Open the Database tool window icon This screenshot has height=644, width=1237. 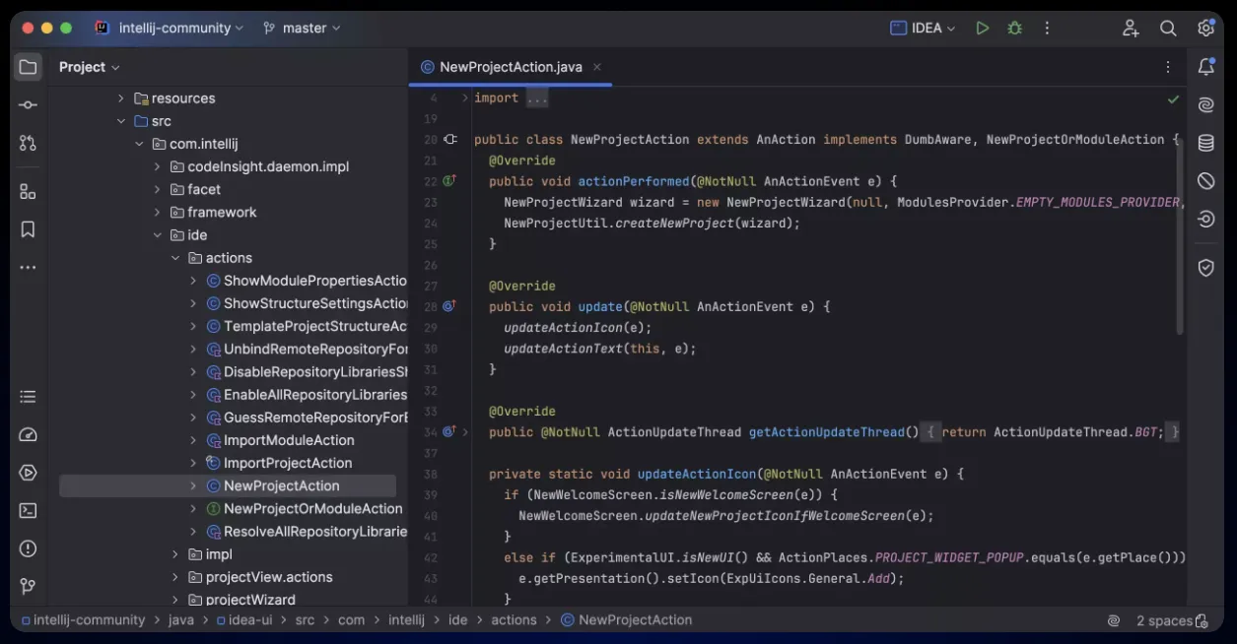(x=1205, y=143)
